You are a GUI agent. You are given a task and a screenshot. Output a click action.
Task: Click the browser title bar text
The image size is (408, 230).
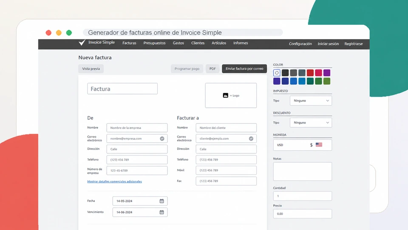[x=155, y=33]
